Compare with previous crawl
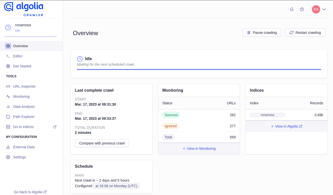The image size is (333, 195). 102,143
